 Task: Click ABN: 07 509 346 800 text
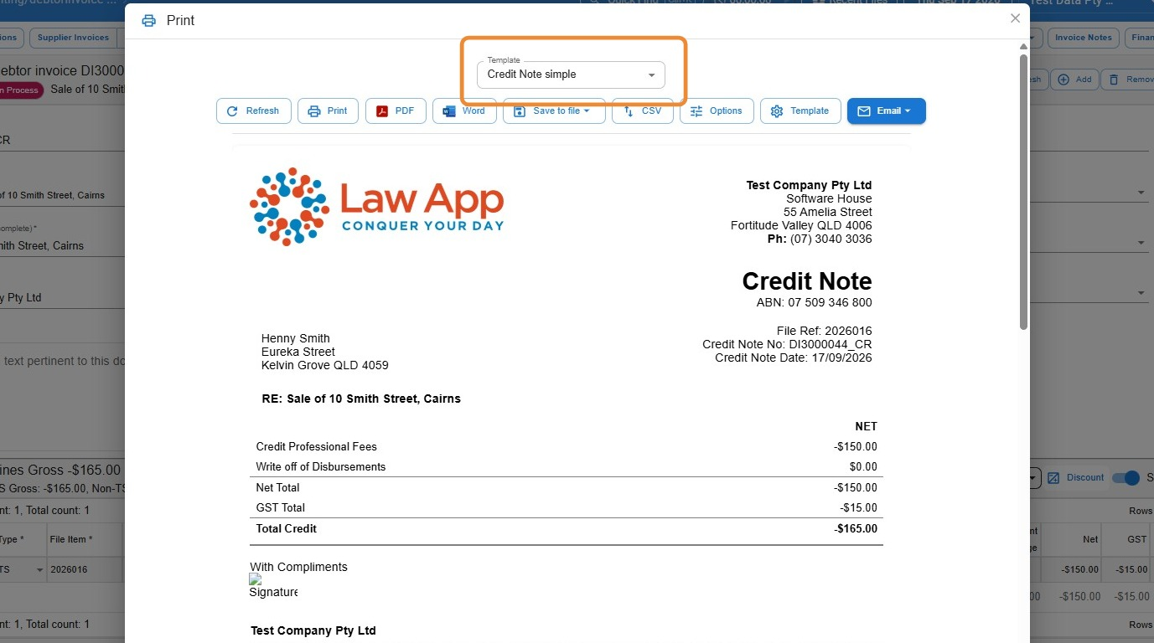click(x=814, y=302)
